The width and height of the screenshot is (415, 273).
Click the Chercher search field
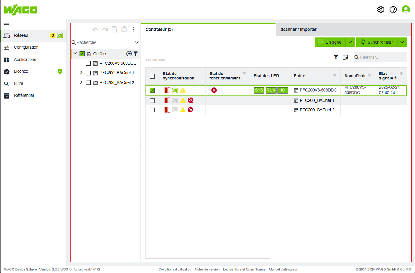[380, 57]
